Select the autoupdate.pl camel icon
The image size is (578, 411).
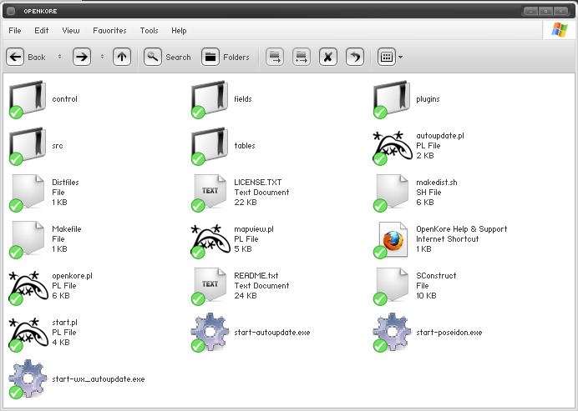pyautogui.click(x=393, y=148)
